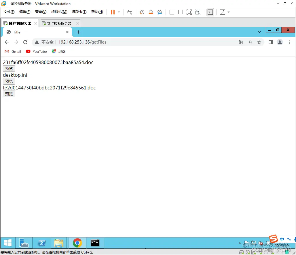Image resolution: width=296 pixels, height=255 pixels.
Task: Revert the virtual machine to a snapshot
Action: tap(151, 12)
